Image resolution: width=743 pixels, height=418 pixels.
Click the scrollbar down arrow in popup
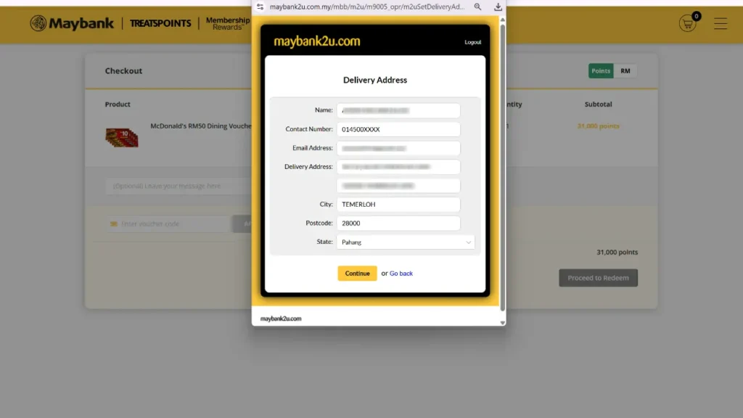(x=502, y=323)
